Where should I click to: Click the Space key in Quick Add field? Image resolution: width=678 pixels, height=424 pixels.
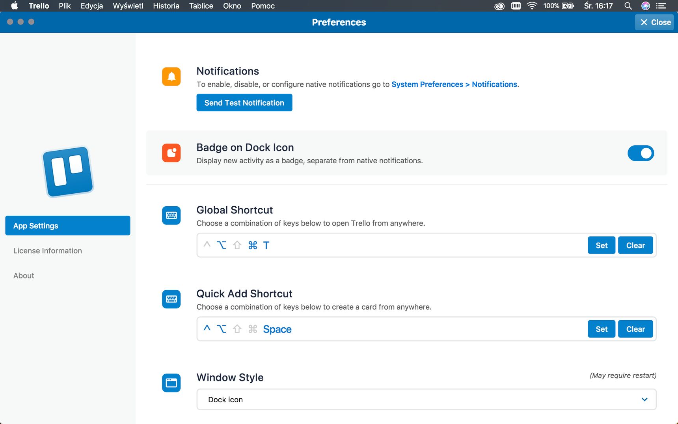point(277,329)
